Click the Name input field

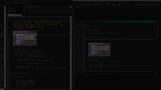coord(47,6)
